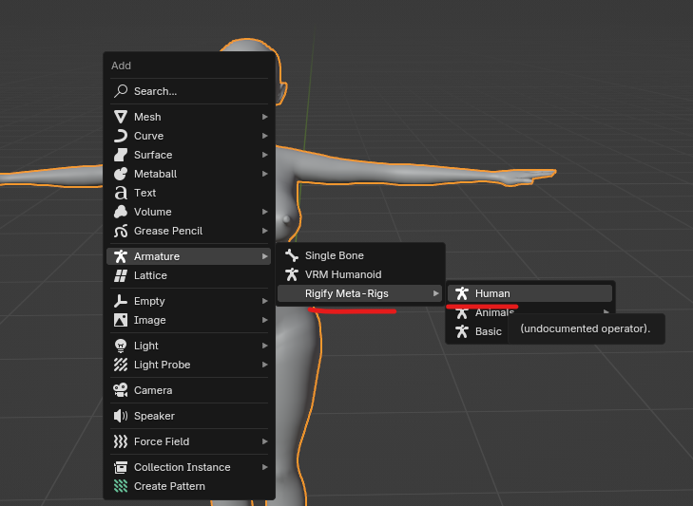The height and width of the screenshot is (506, 693).
Task: Click the Basic meta-rig figure icon
Action: [x=462, y=331]
